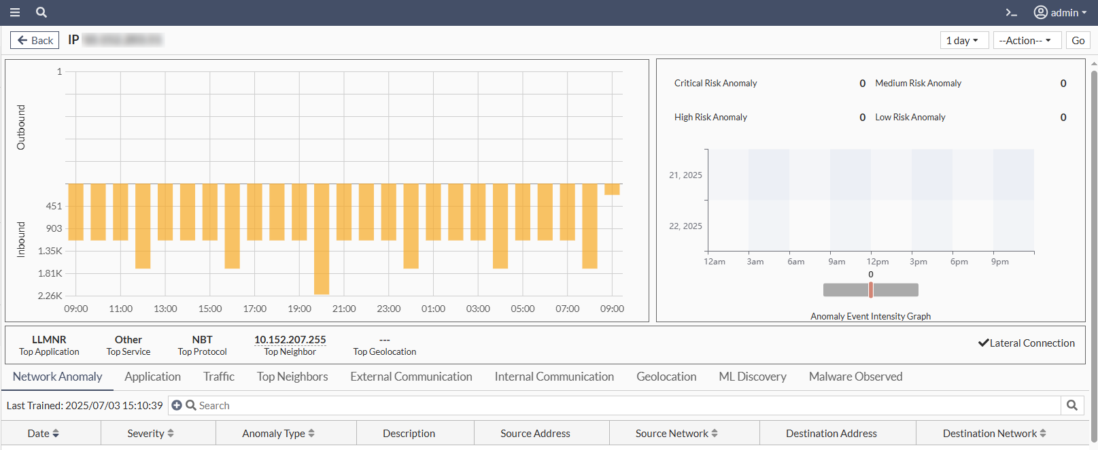Toggle the Lateral Connection checkmark
This screenshot has width=1098, height=450.
(x=983, y=343)
